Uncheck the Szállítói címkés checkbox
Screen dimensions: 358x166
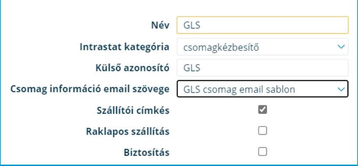[262, 109]
